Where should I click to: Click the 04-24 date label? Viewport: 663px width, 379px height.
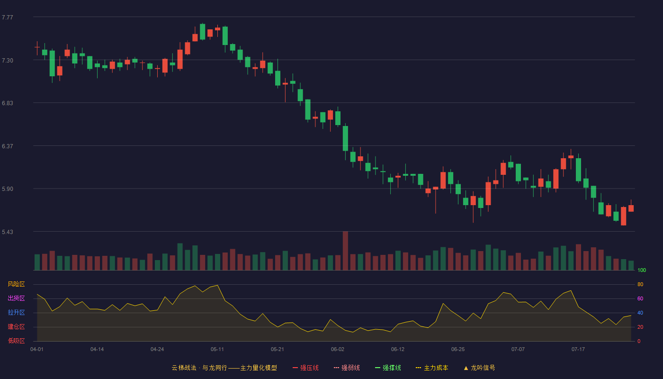(157, 349)
